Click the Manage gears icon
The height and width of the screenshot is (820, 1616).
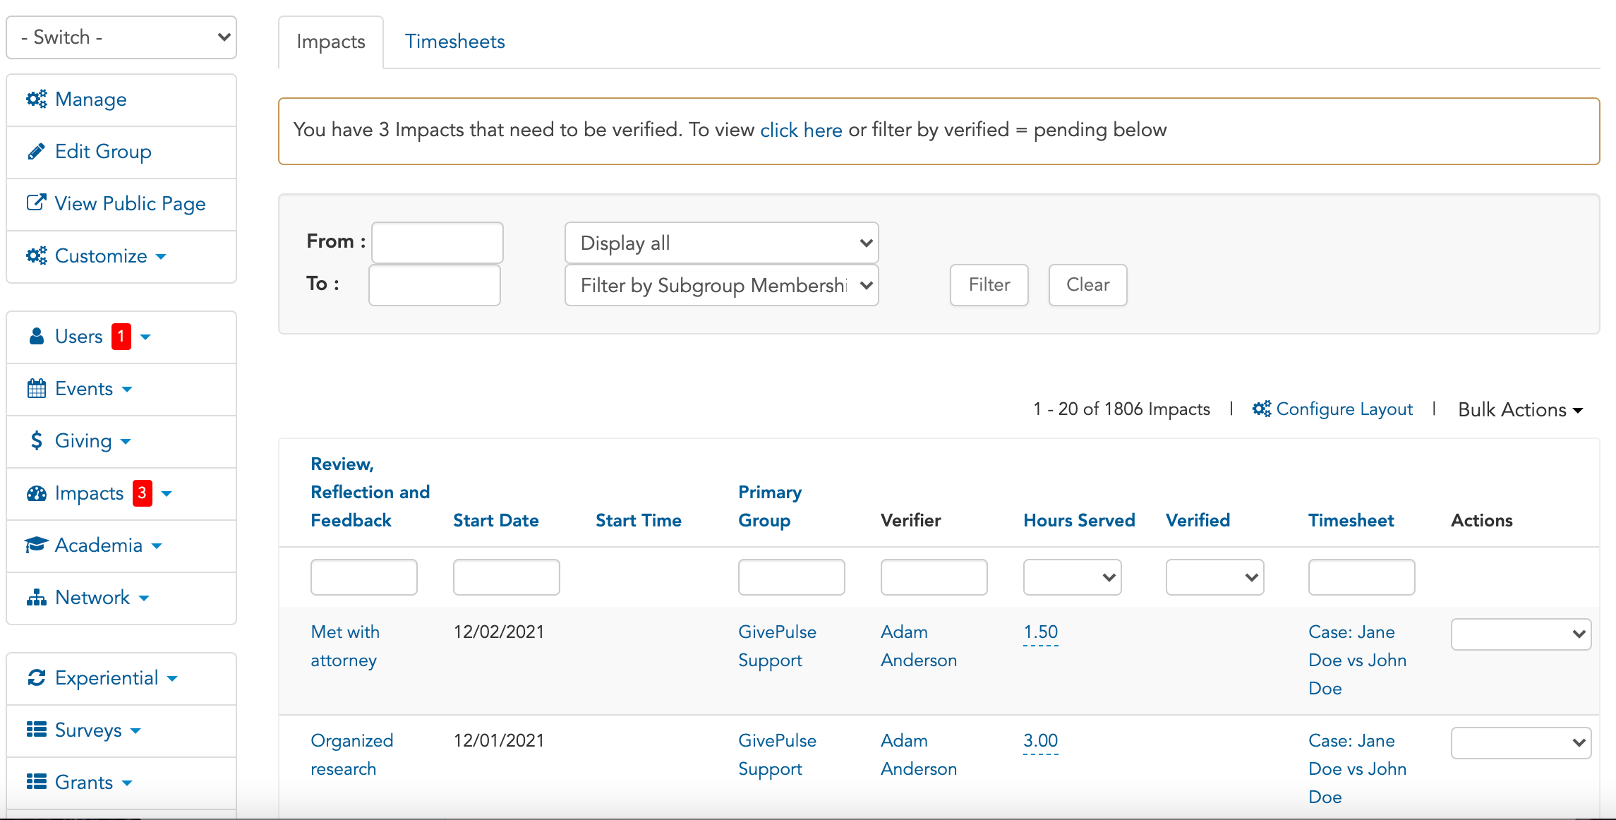(x=37, y=99)
